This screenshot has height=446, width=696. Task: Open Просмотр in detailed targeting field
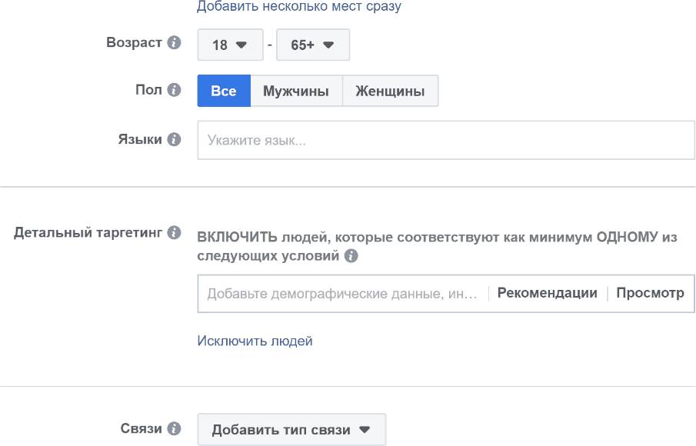click(x=650, y=293)
